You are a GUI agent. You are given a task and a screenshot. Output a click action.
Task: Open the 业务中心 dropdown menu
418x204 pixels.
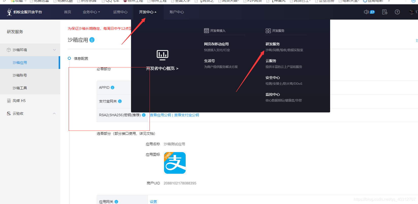[91, 12]
